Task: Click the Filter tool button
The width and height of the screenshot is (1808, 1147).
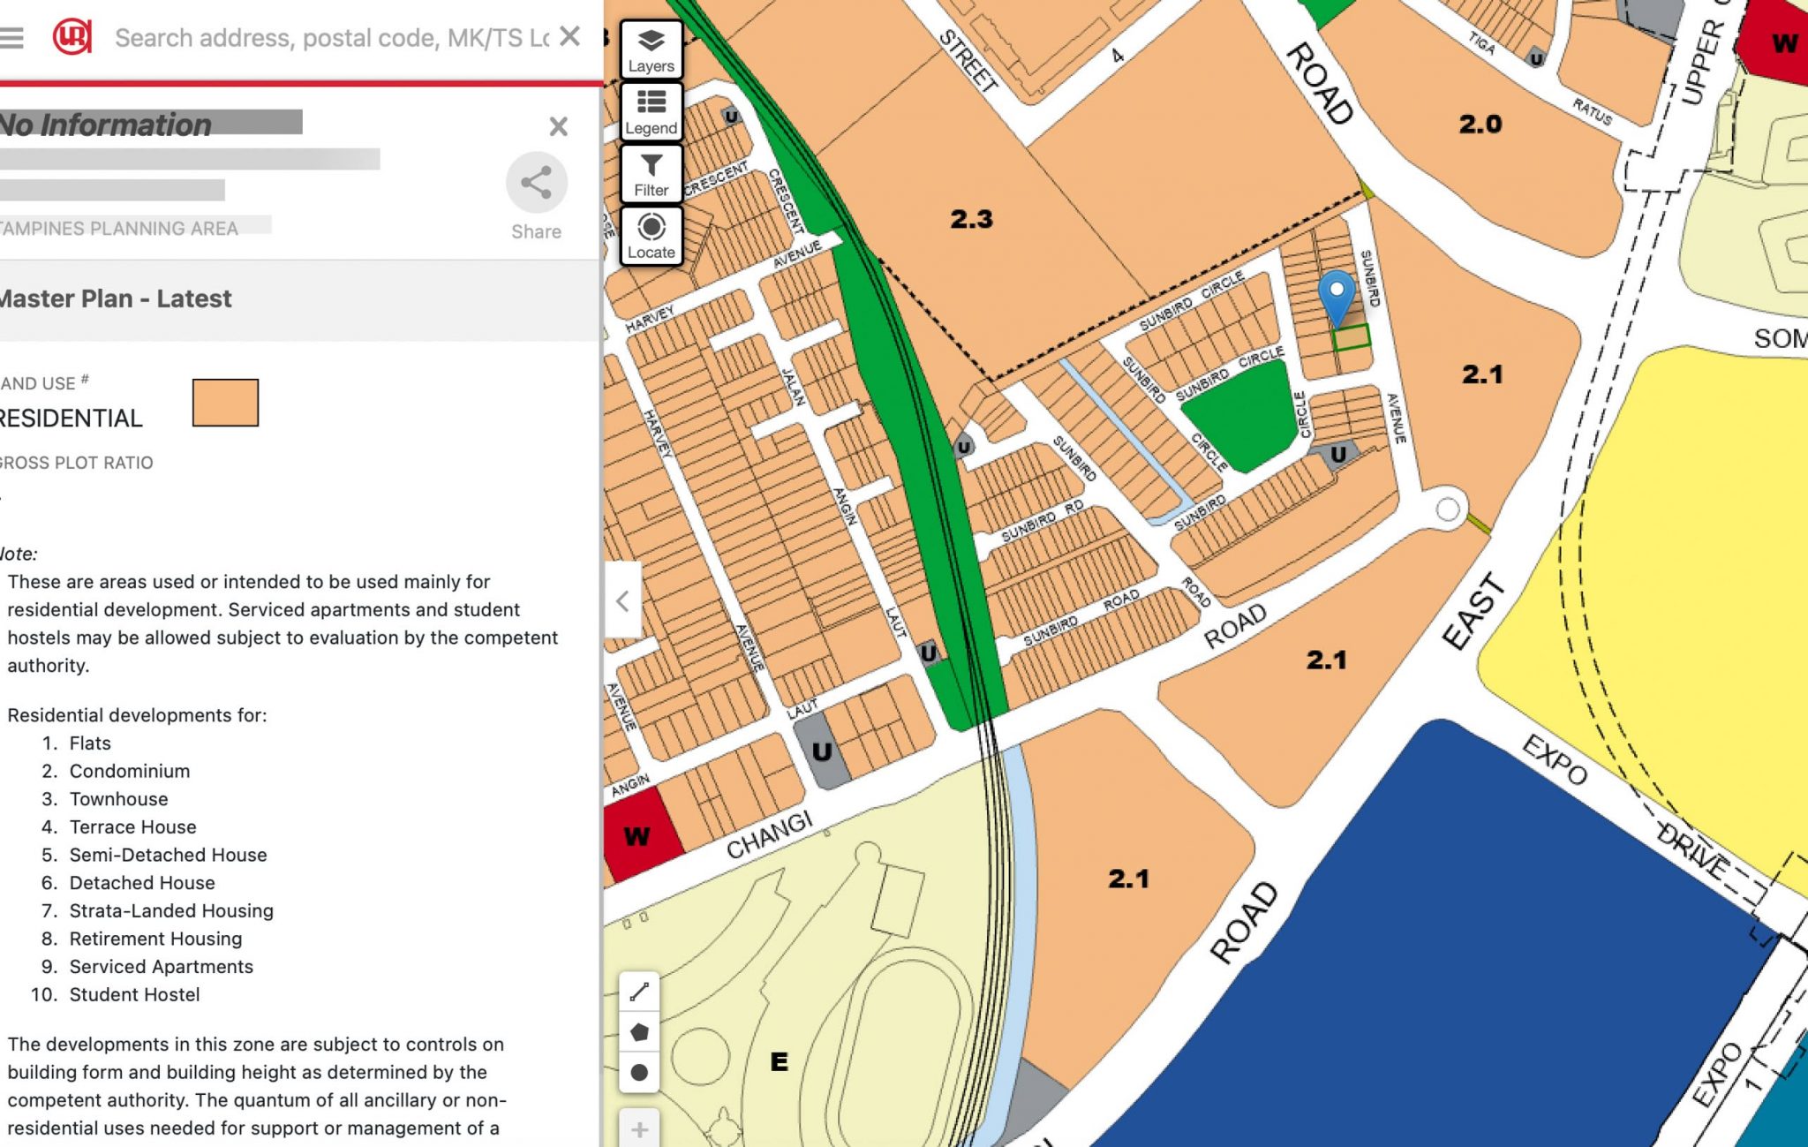Action: click(651, 173)
